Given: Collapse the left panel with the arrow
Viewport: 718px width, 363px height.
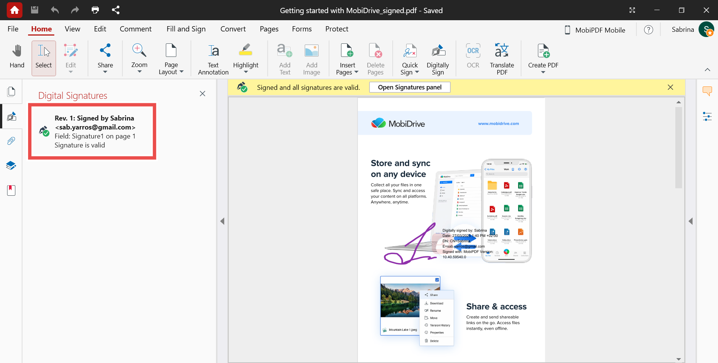Looking at the screenshot, I should [x=222, y=221].
